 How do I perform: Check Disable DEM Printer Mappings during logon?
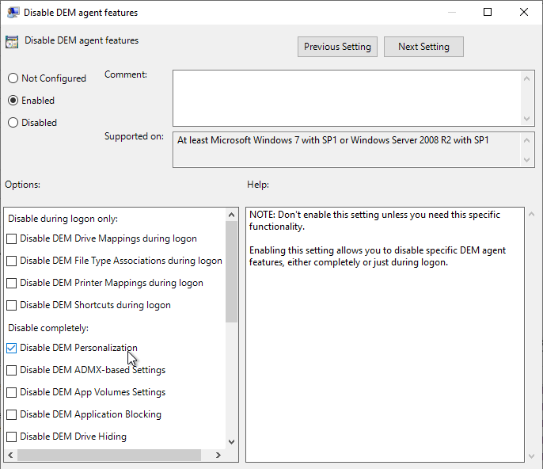point(11,283)
